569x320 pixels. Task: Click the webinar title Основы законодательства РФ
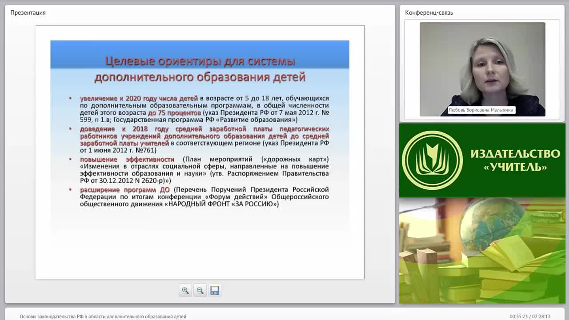[x=103, y=316]
